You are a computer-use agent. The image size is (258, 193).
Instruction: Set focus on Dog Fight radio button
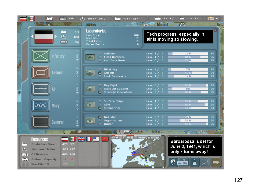click(100, 85)
